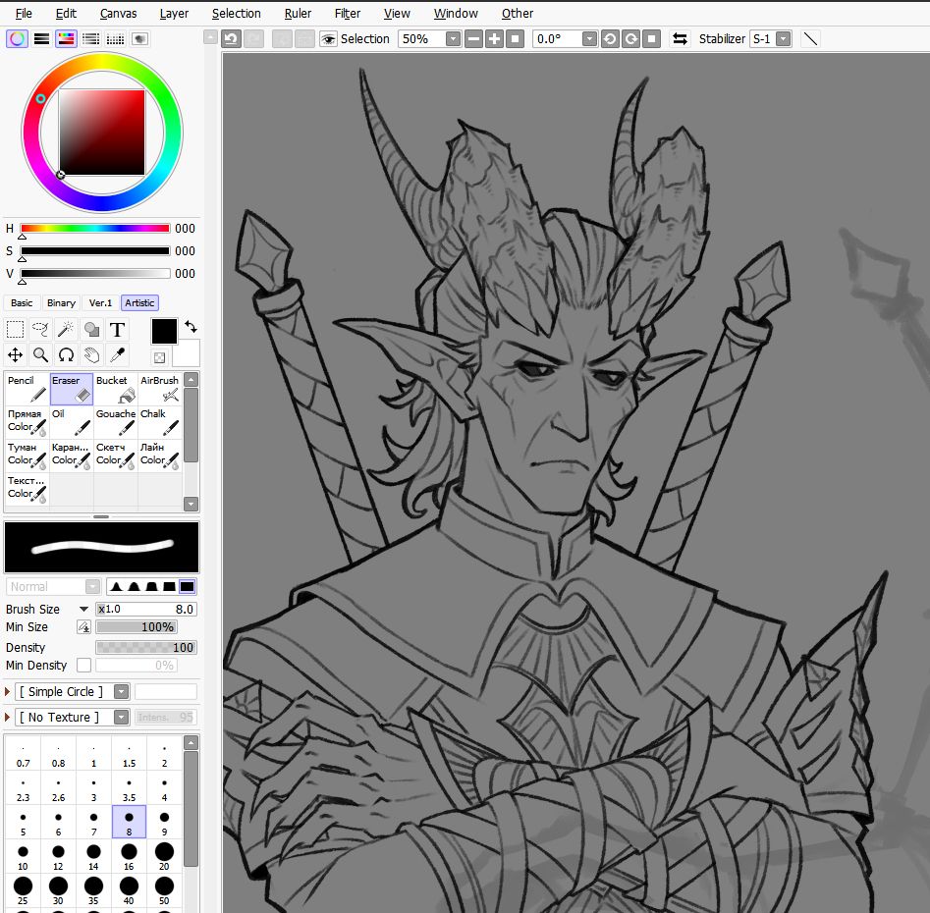Open the zoom 50% dropdown
Viewport: 930px width, 913px height.
pos(453,39)
